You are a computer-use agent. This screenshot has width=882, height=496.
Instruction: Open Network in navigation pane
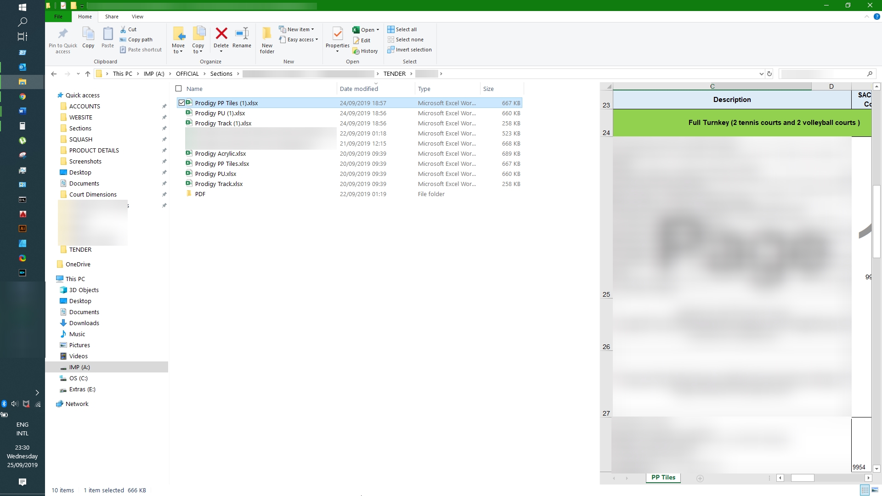77,404
